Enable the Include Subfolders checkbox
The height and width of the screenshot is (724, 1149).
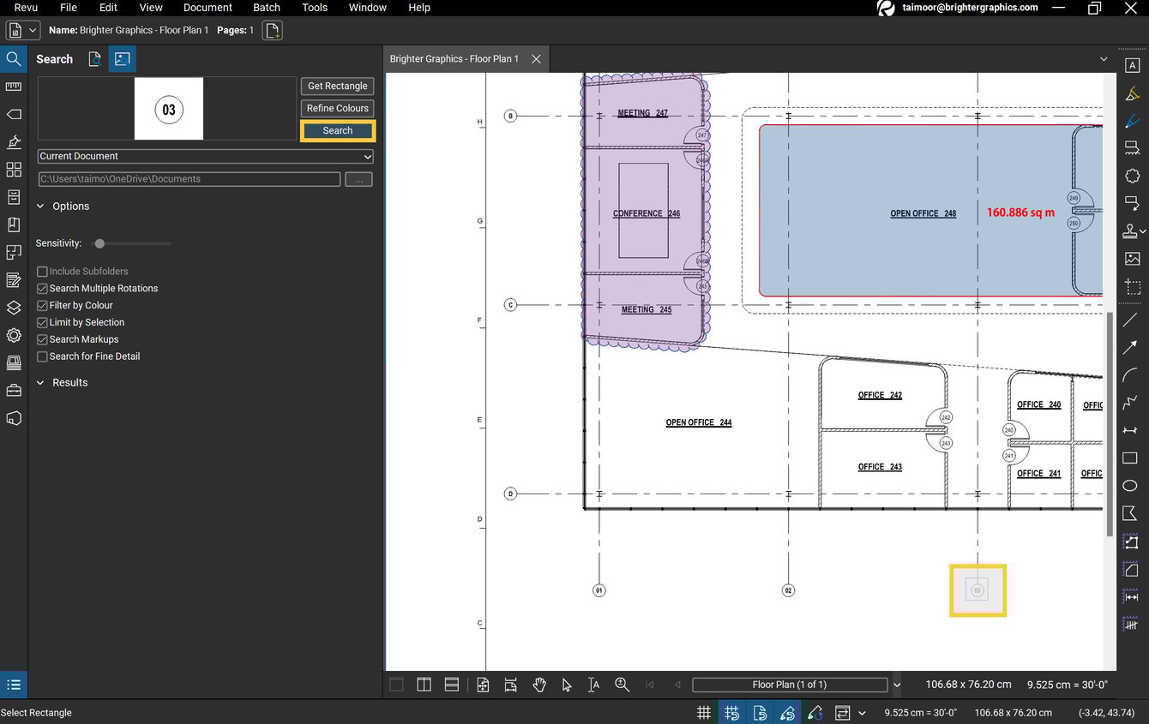click(41, 271)
